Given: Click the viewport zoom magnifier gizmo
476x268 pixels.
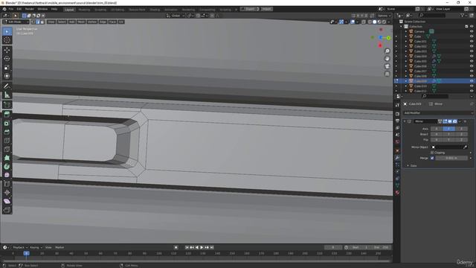Looking at the screenshot, I should click(387, 51).
